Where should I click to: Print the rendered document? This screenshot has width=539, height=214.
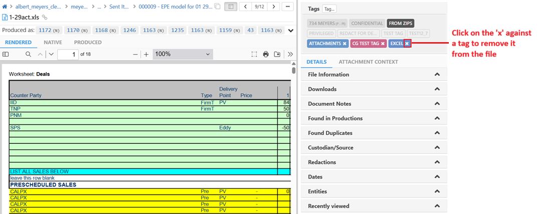(265, 54)
